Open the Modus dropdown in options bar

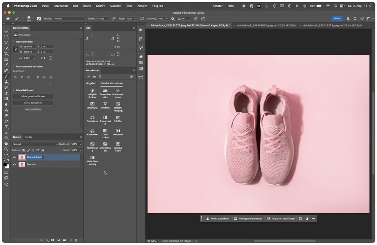pyautogui.click(x=69, y=18)
